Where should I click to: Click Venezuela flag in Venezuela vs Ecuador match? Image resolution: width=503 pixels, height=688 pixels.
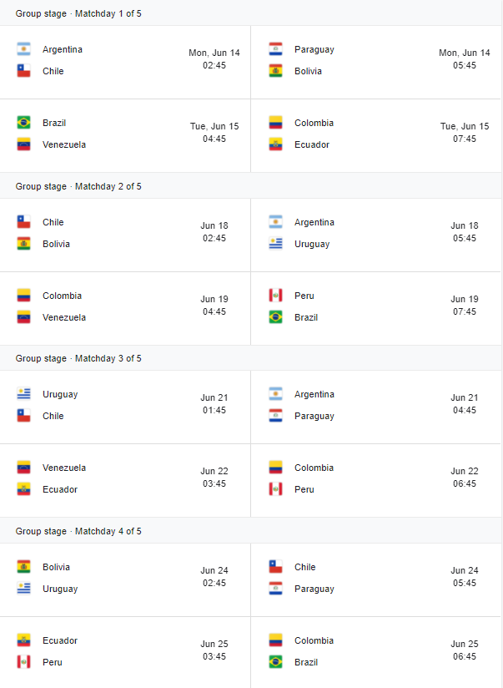click(x=23, y=468)
